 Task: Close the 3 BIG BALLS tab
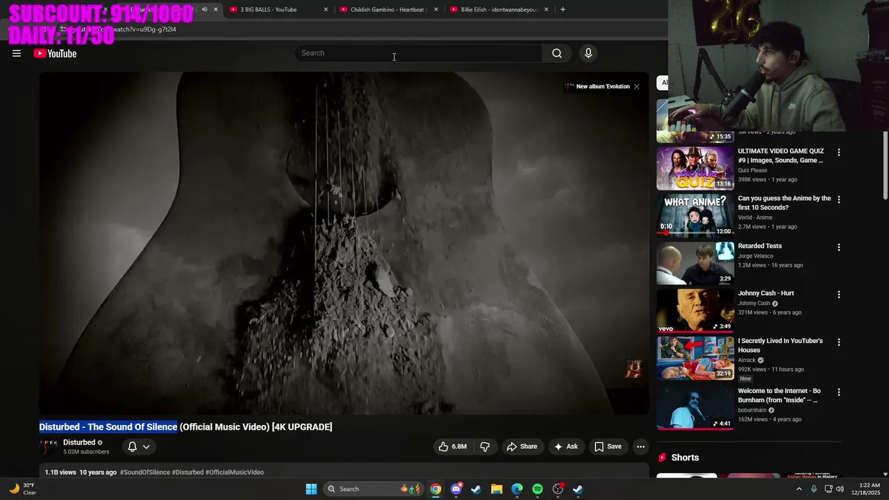click(x=326, y=10)
